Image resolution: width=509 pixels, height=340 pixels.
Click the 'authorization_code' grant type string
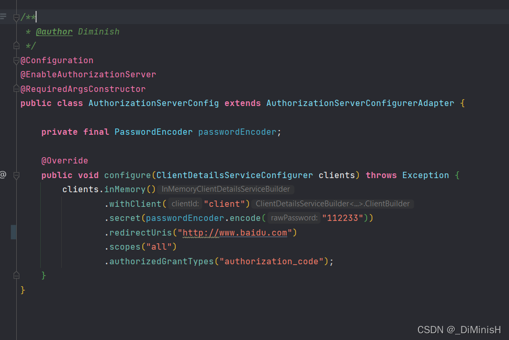272,261
